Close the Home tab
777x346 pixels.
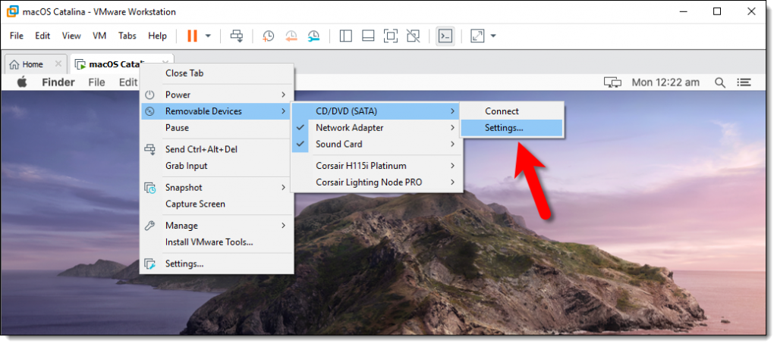(58, 64)
